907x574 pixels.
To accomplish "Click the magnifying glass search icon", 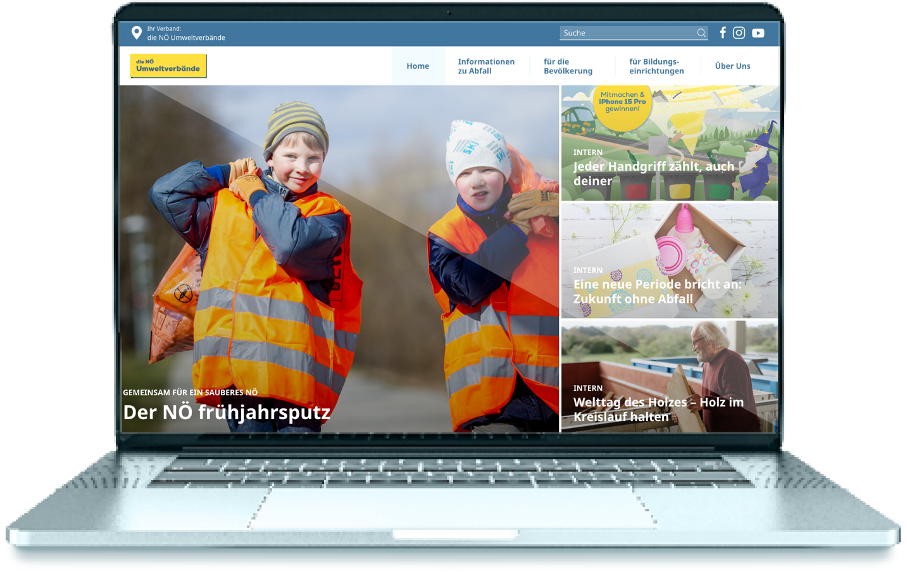I will (x=701, y=32).
